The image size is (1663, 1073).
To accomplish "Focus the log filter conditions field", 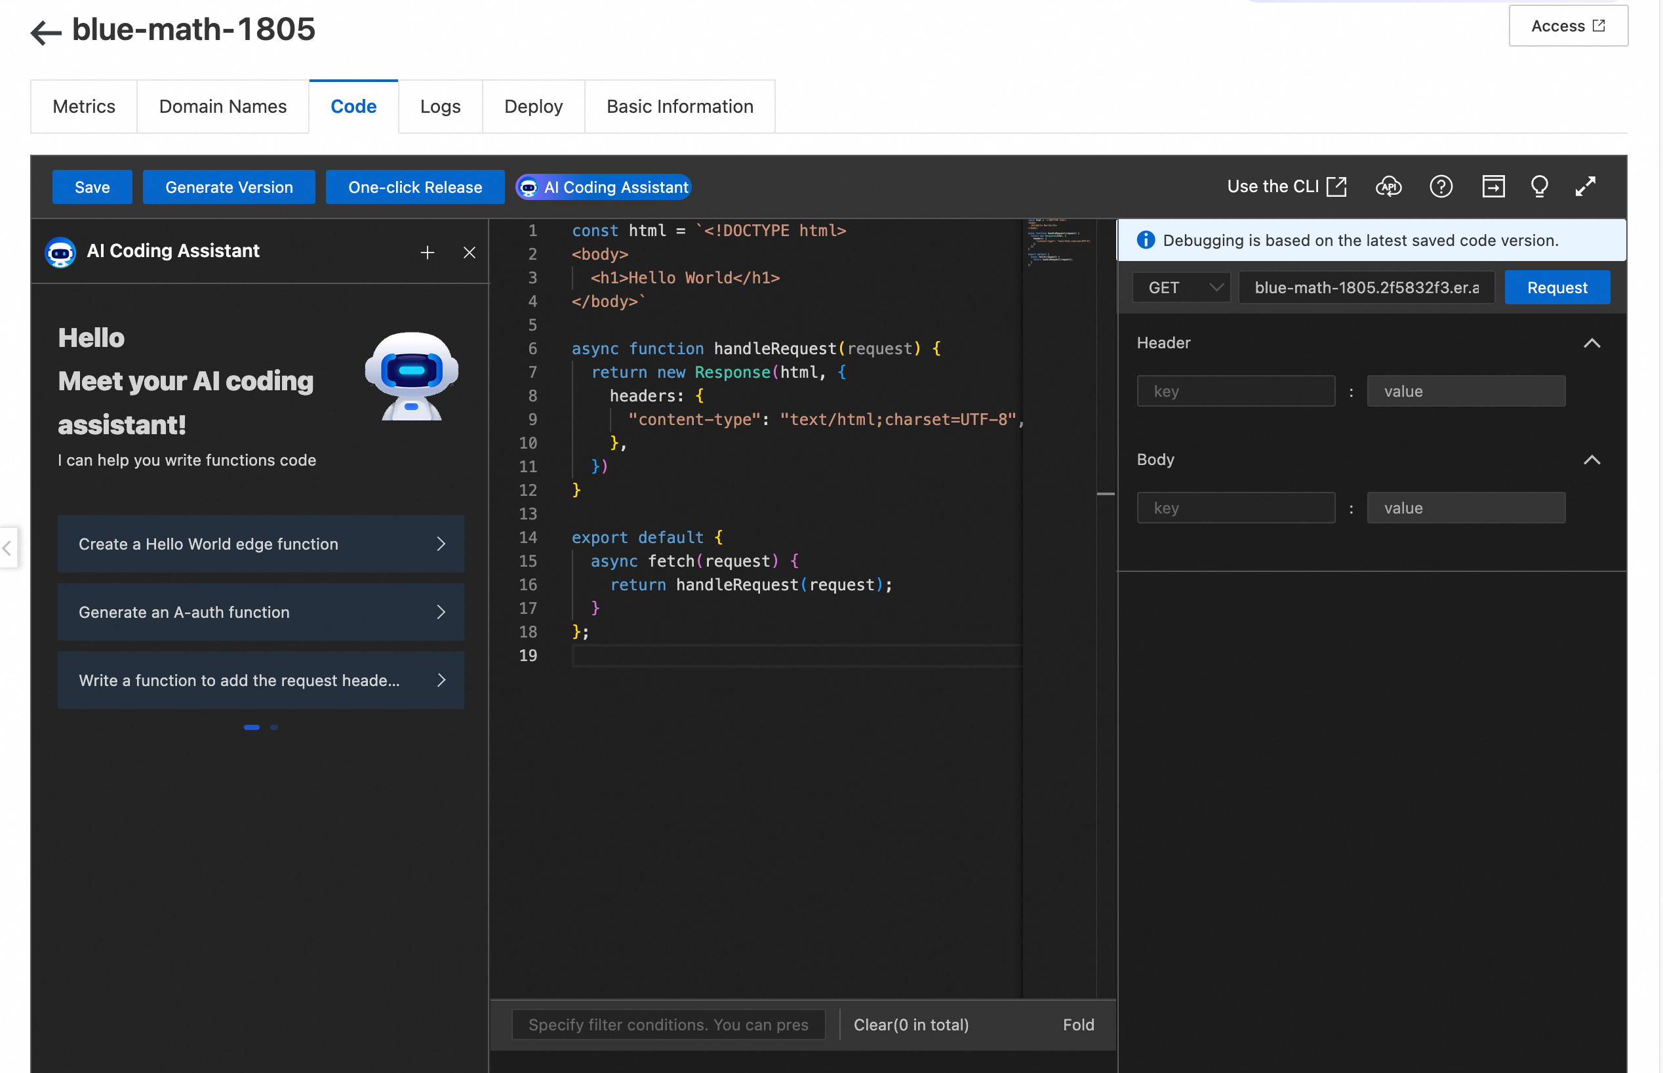I will tap(668, 1024).
